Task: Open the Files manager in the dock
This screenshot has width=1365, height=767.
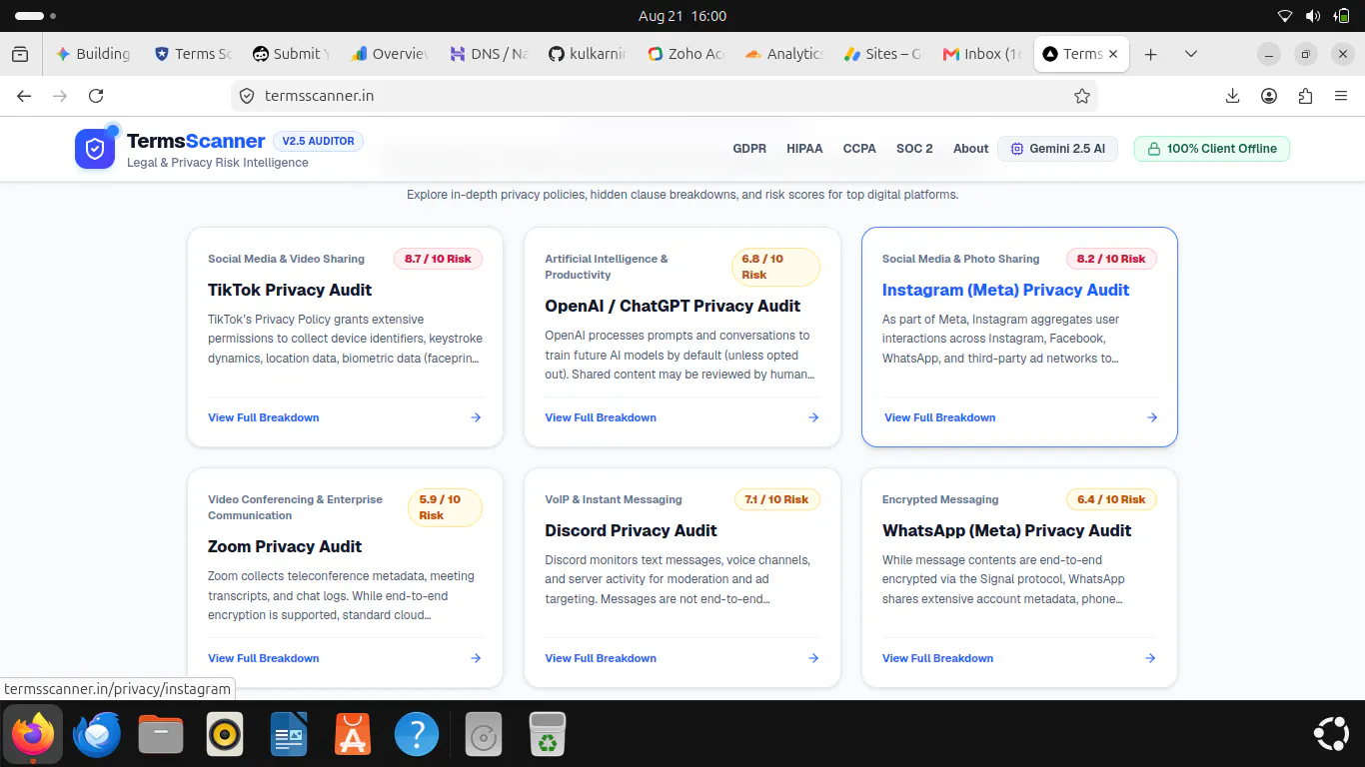Action: (161, 736)
